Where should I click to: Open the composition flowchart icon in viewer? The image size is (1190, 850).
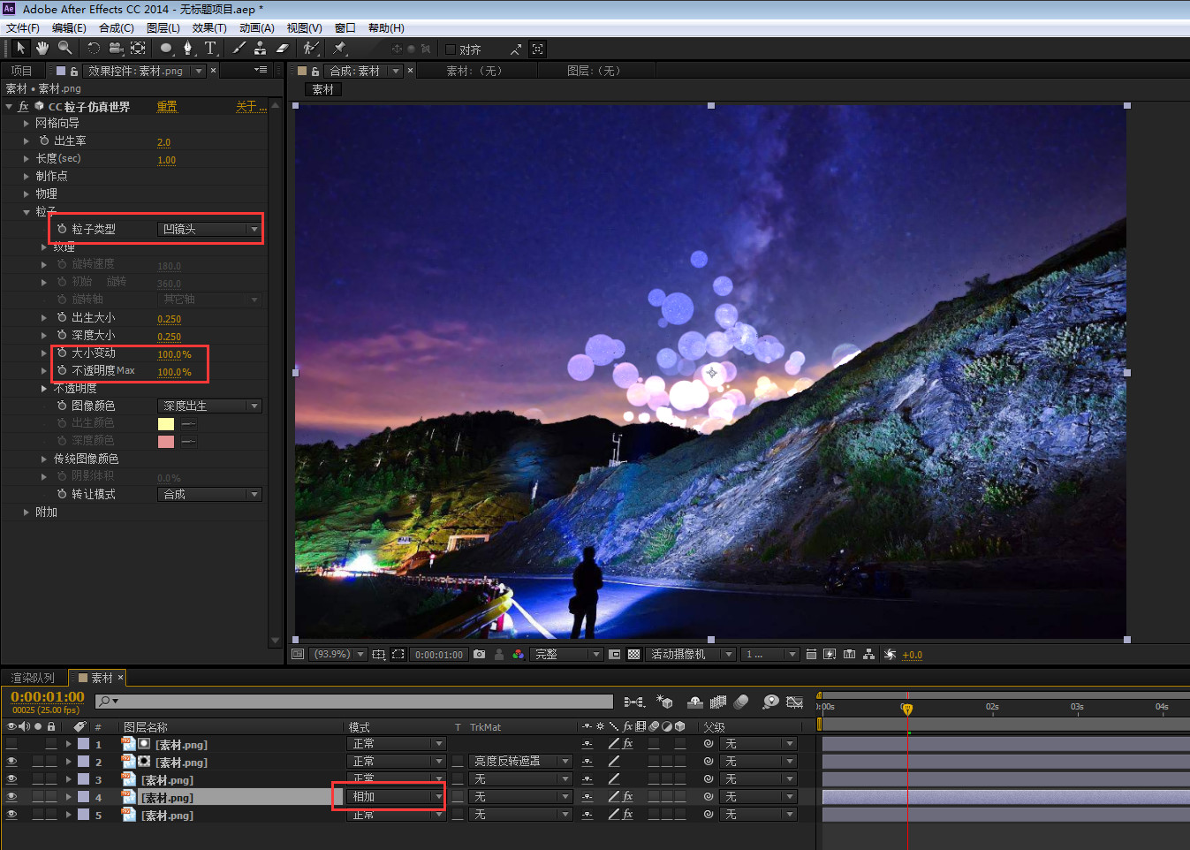[x=869, y=654]
